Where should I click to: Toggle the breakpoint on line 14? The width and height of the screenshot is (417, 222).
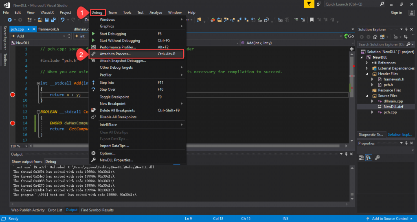point(12,123)
